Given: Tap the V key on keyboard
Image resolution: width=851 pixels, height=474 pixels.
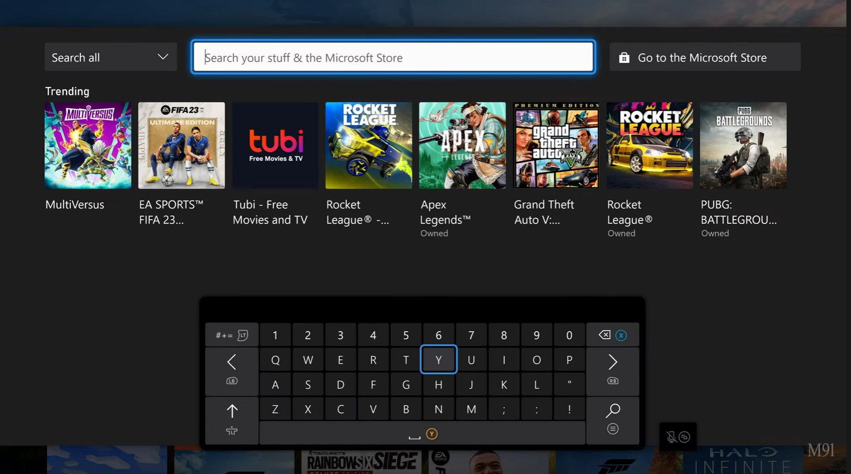Looking at the screenshot, I should [x=373, y=409].
